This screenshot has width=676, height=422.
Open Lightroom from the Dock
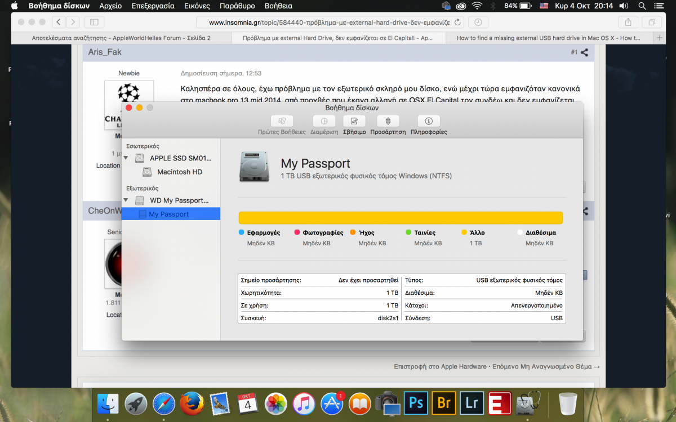(x=472, y=403)
